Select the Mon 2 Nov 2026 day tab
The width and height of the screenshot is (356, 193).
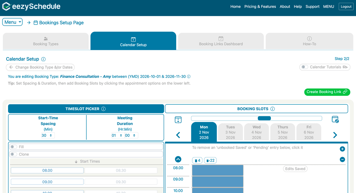tap(204, 132)
